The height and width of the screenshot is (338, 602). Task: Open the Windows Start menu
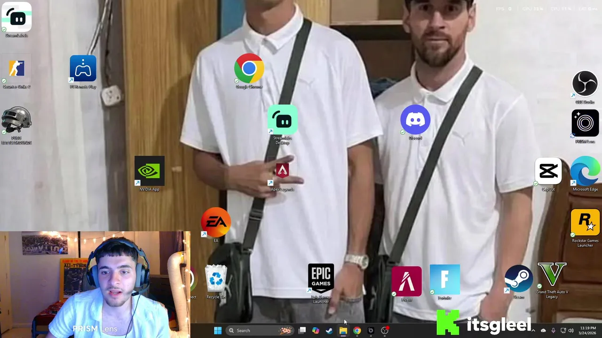click(218, 330)
